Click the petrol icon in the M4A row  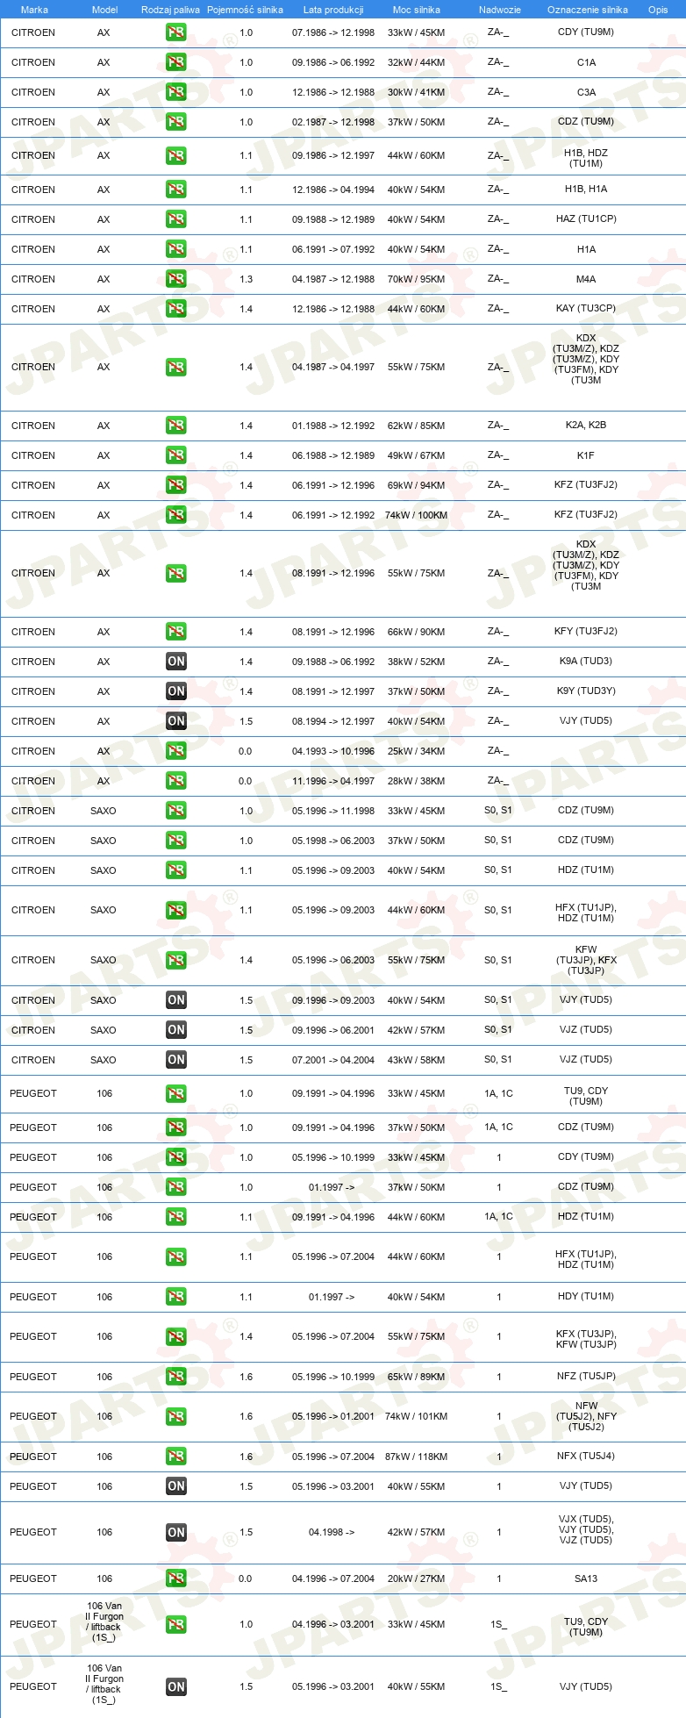pyautogui.click(x=176, y=279)
